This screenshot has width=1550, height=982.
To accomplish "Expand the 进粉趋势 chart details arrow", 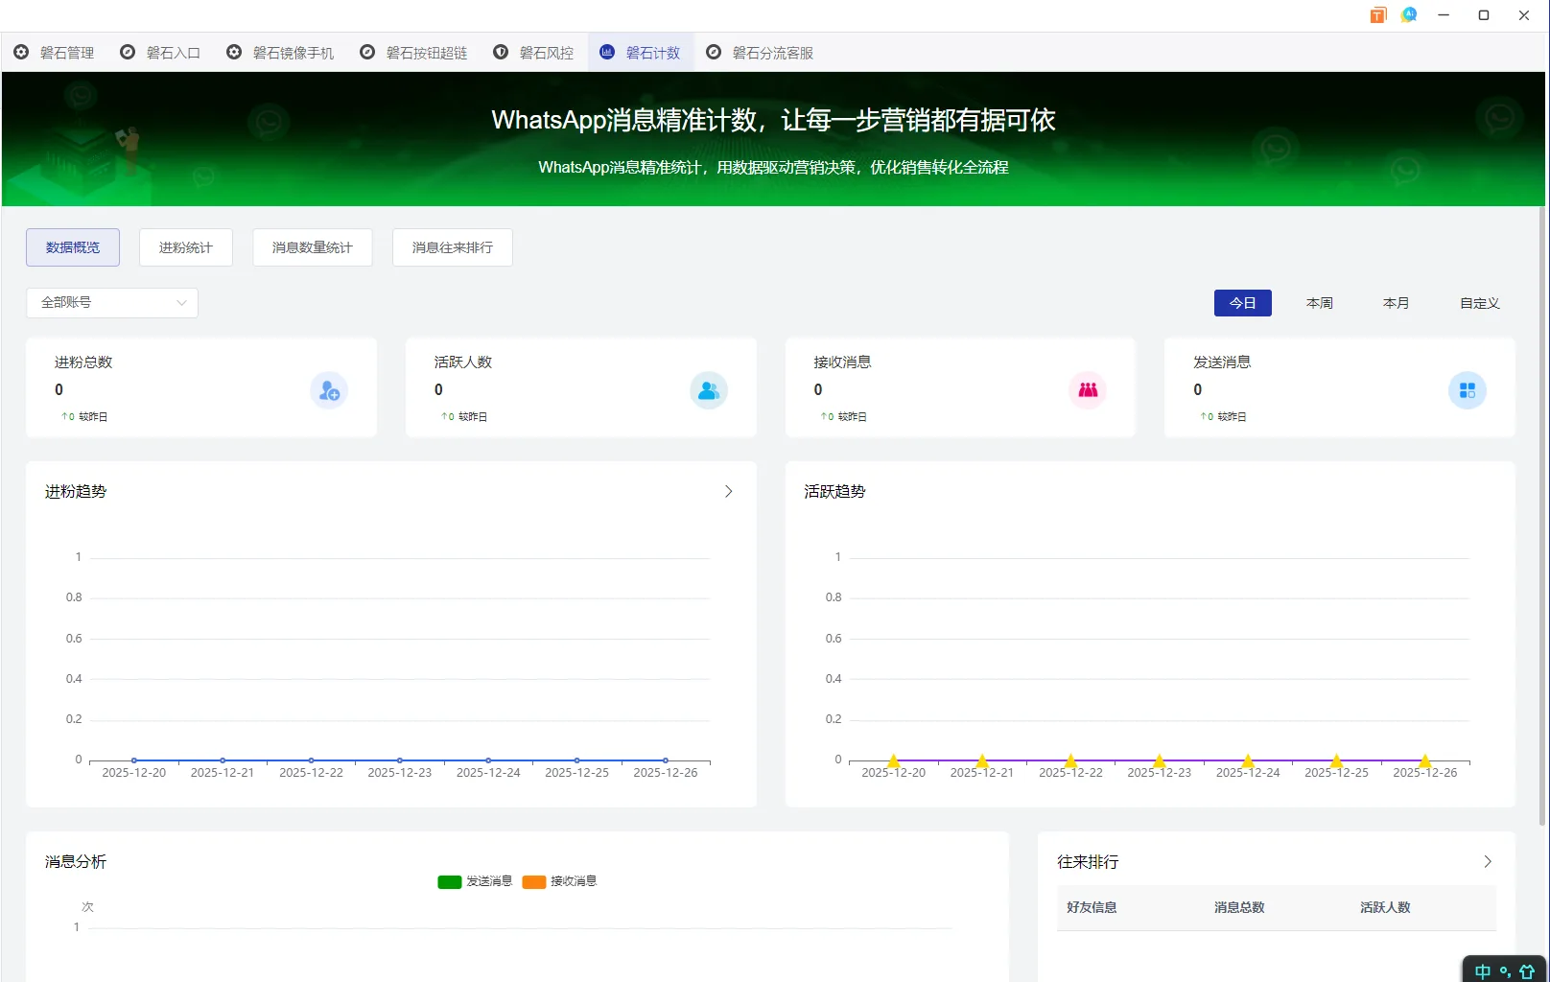I will point(728,491).
